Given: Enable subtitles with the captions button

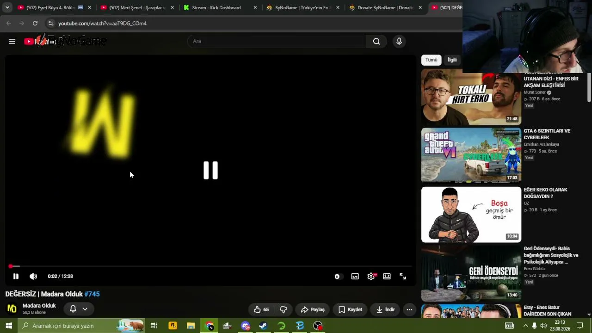Looking at the screenshot, I should point(355,277).
